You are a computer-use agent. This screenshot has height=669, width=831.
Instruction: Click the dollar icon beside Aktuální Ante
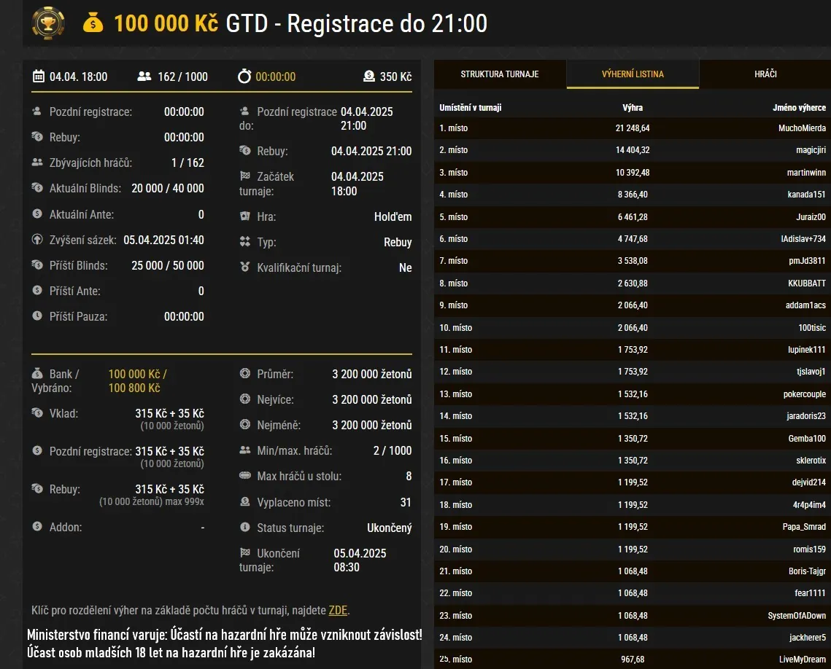(x=35, y=214)
